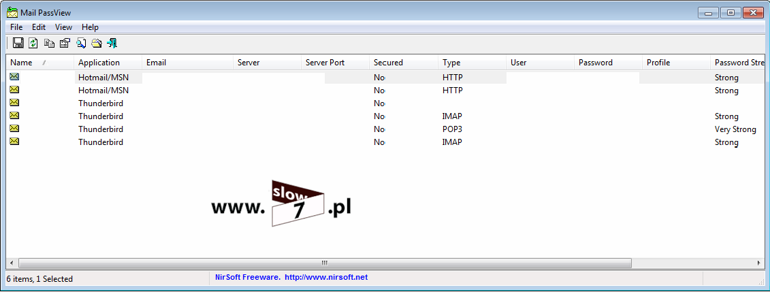Open the Edit menu
Image resolution: width=770 pixels, height=292 pixels.
(39, 27)
